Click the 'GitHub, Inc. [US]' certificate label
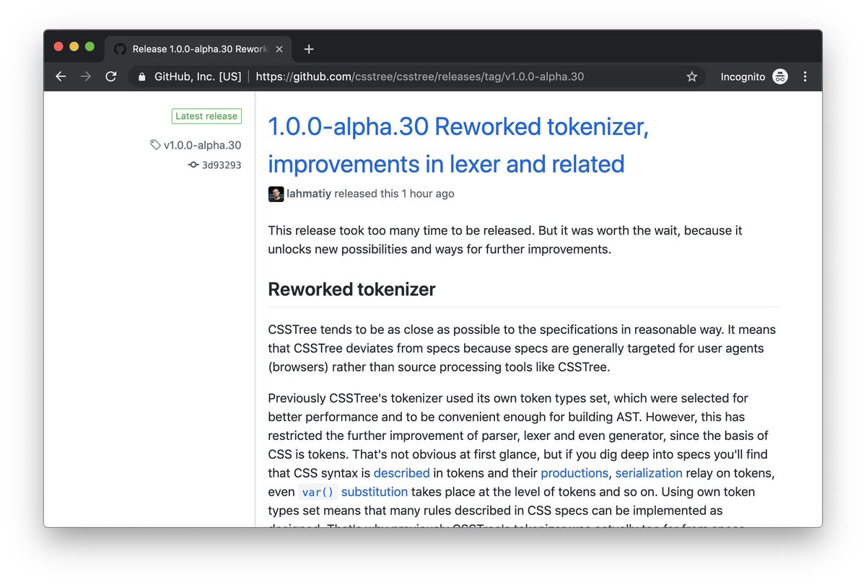866x585 pixels. 198,76
